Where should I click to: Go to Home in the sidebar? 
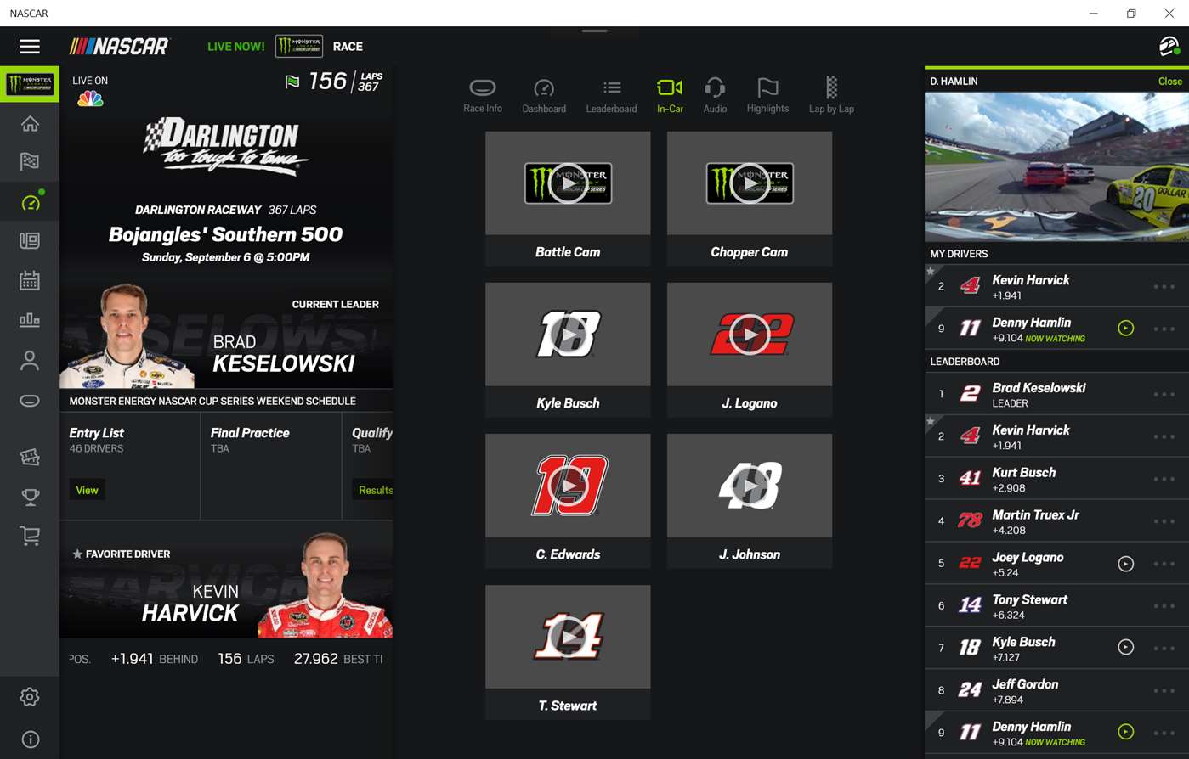coord(30,124)
